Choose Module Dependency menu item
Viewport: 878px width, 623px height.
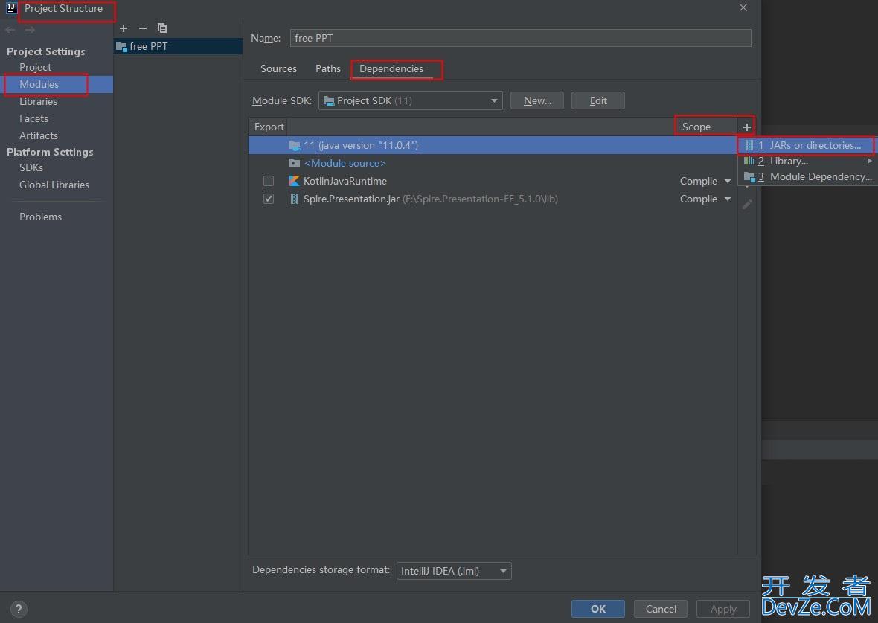point(807,176)
